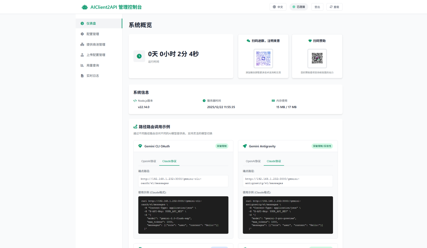
Task: Click the memory icon beside 内存使用
Action: click(273, 101)
